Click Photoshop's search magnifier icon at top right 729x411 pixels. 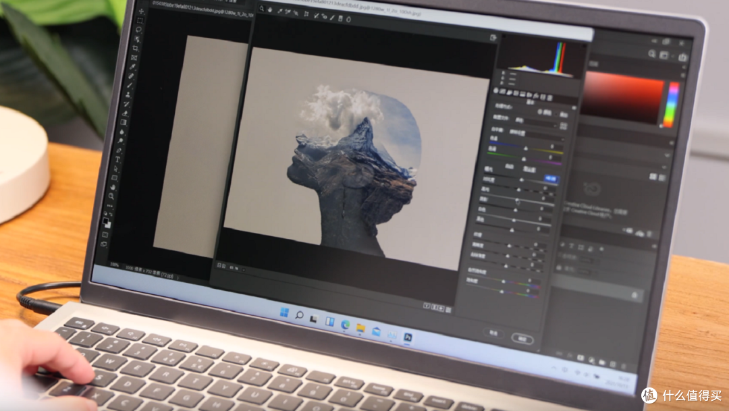point(651,54)
